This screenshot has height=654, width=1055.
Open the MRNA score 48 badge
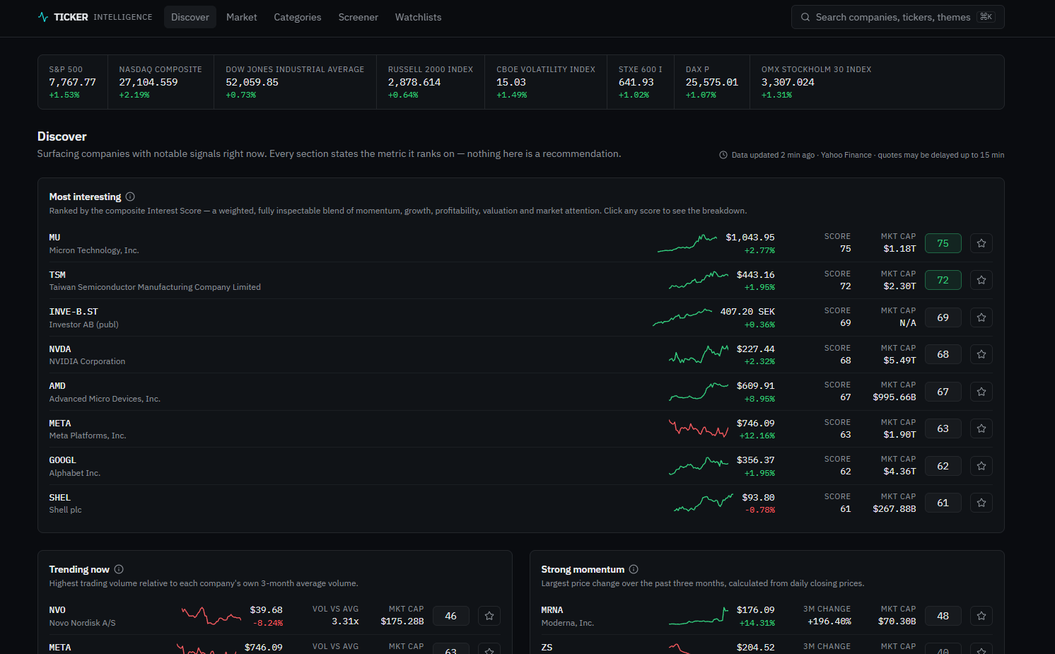943,616
